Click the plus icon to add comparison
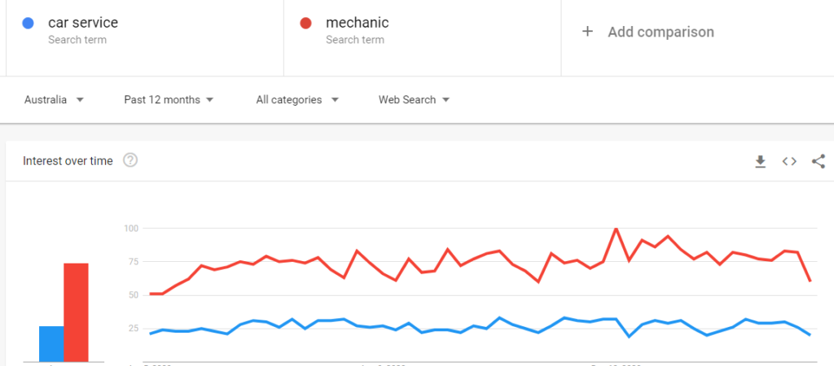This screenshot has width=834, height=366. coord(587,32)
